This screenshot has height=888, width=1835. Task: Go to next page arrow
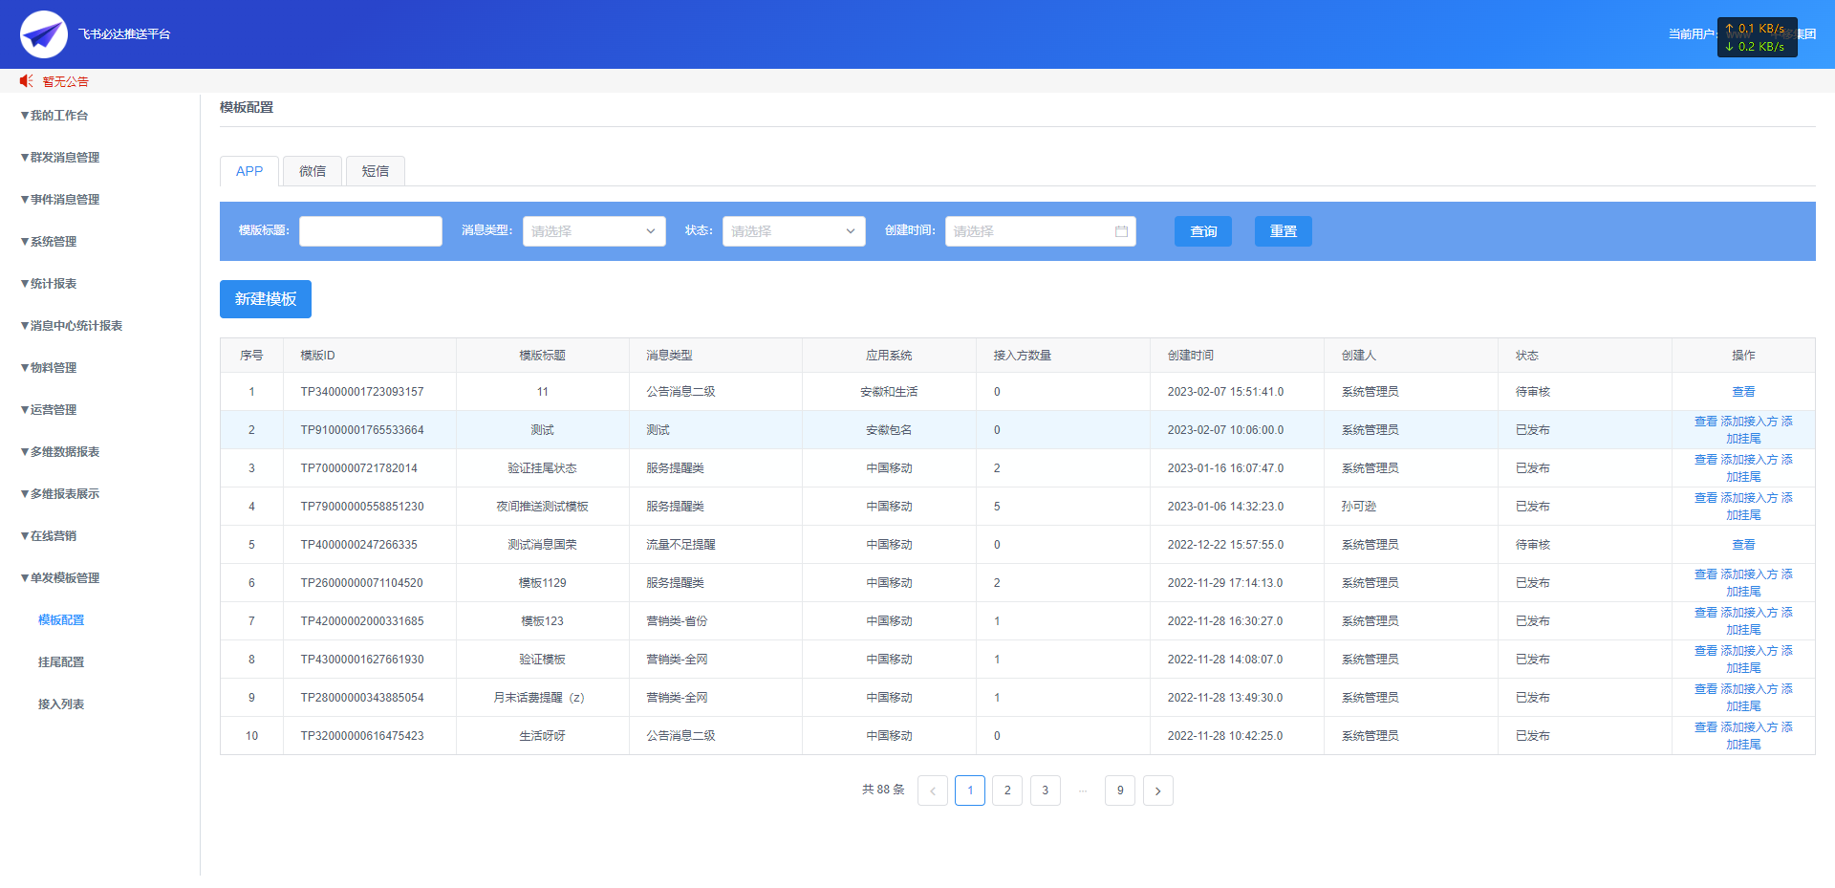pos(1158,791)
